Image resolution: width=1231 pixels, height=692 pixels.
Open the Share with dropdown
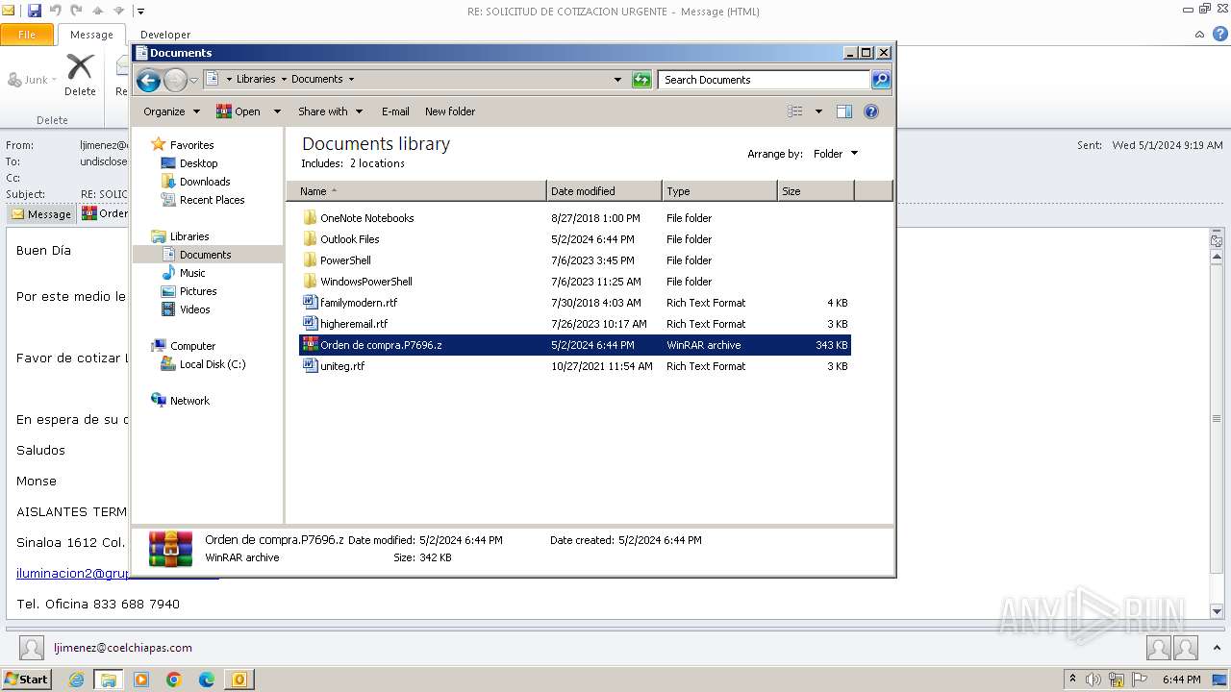(x=331, y=111)
